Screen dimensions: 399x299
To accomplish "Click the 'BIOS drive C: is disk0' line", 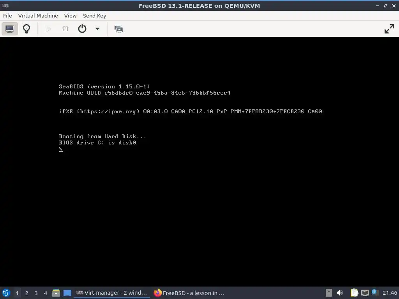I will point(97,142).
